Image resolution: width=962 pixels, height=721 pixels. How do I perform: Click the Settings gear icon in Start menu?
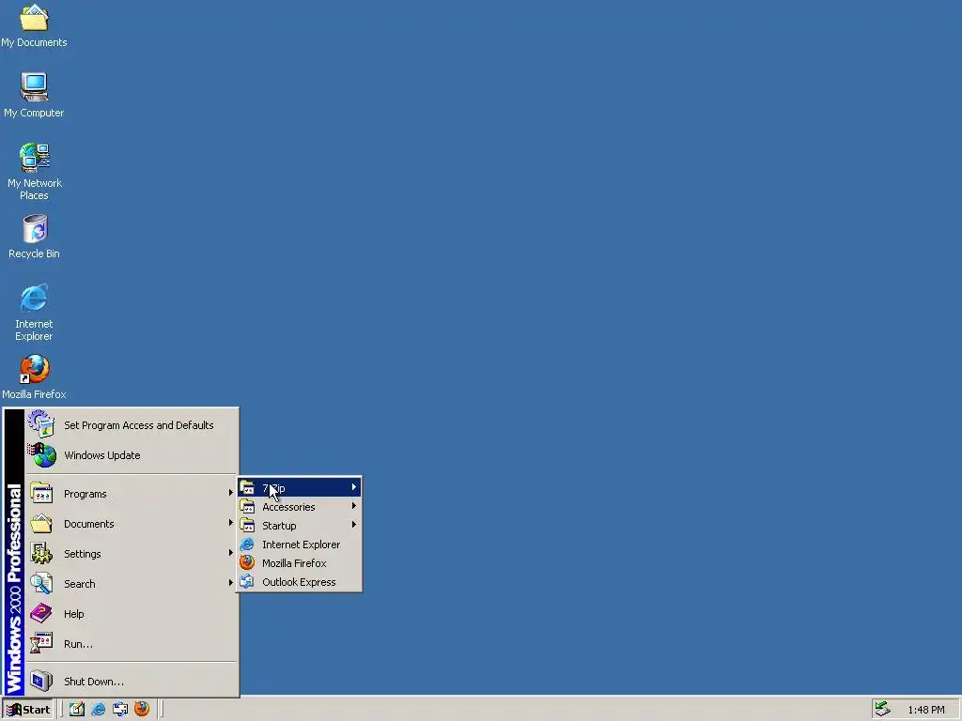tap(41, 553)
